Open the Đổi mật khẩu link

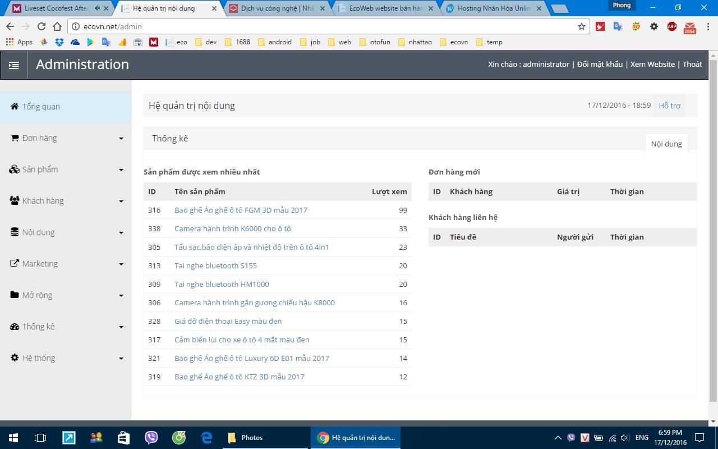coord(600,64)
